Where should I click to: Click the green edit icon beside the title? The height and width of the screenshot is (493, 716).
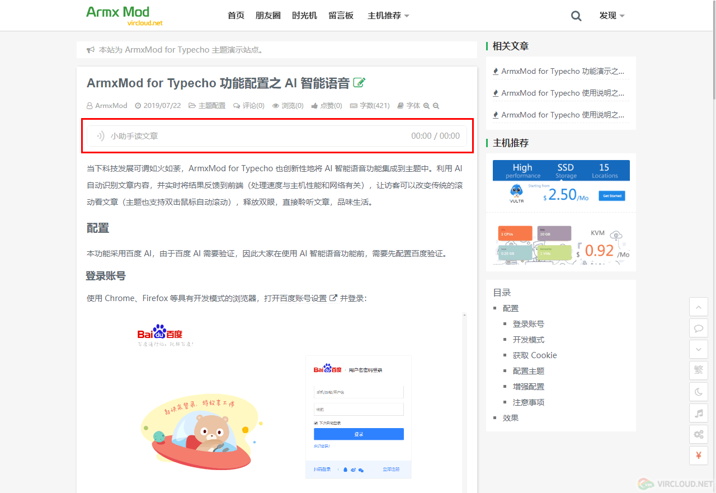click(359, 83)
